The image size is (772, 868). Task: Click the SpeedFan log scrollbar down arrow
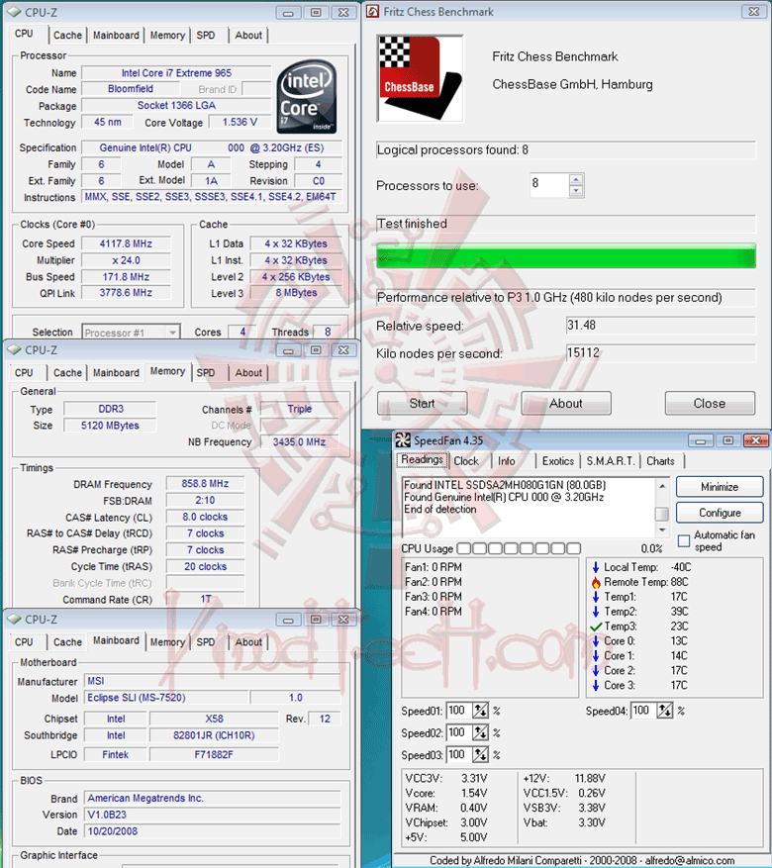tap(662, 530)
